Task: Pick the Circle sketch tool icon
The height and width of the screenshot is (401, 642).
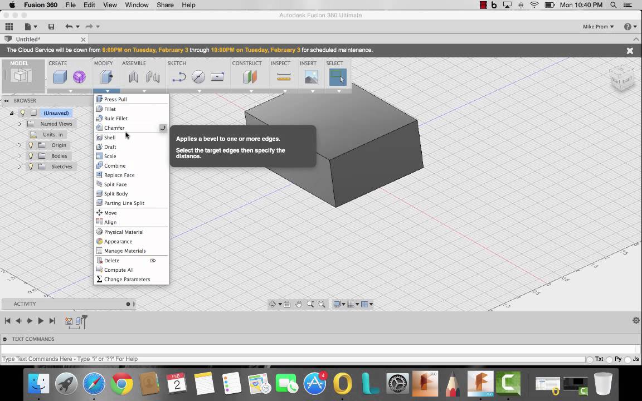Action: click(x=198, y=77)
